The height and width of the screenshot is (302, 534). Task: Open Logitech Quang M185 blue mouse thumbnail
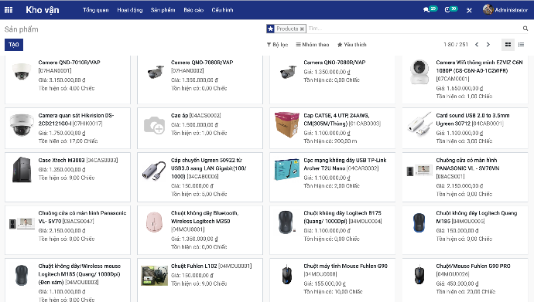pos(419,222)
